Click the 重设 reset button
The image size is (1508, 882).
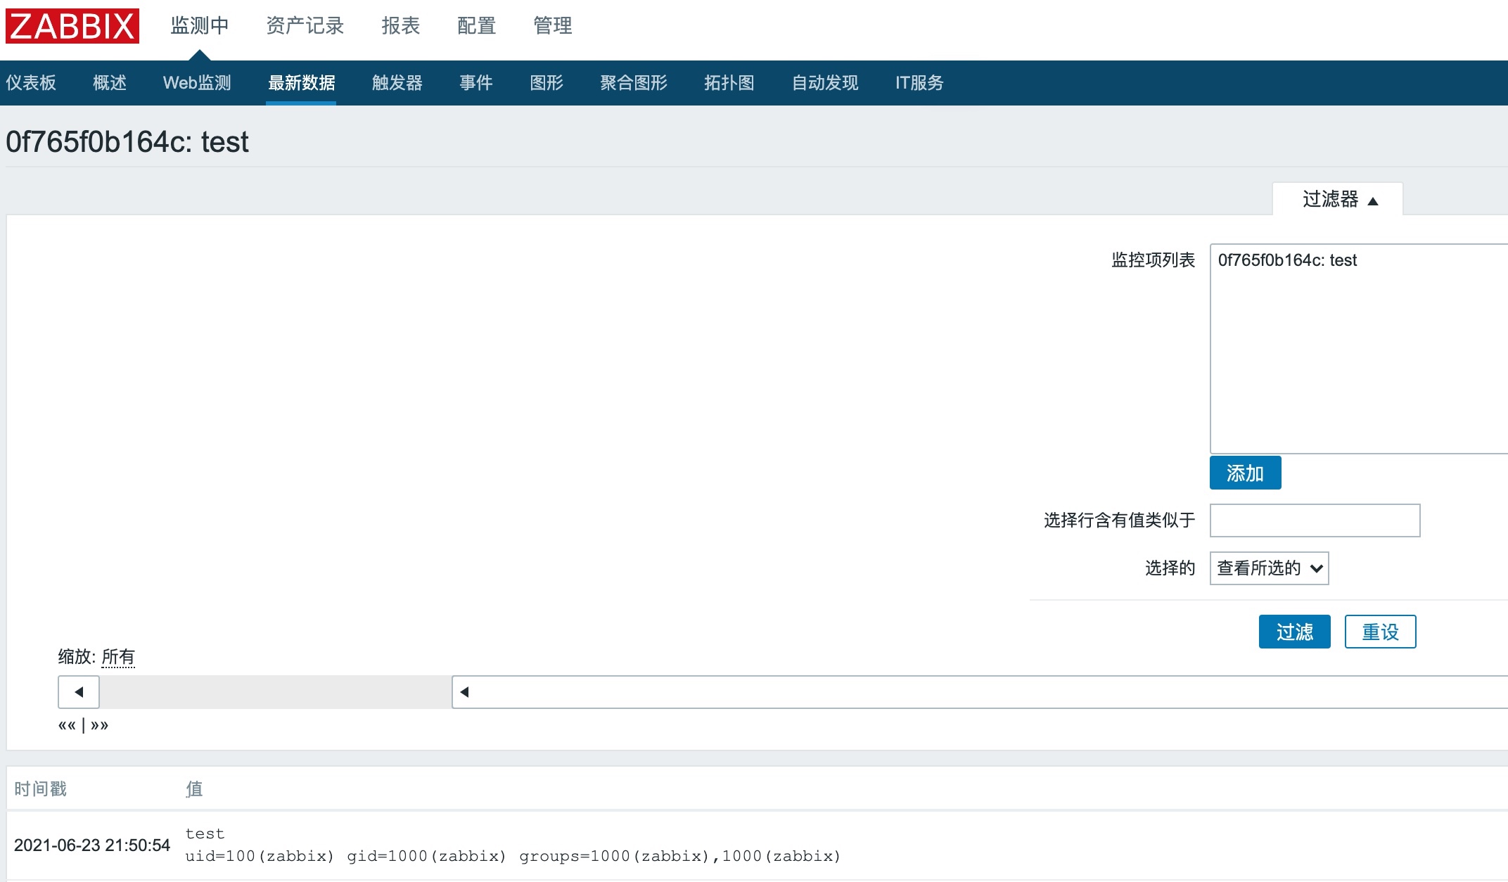tap(1380, 632)
